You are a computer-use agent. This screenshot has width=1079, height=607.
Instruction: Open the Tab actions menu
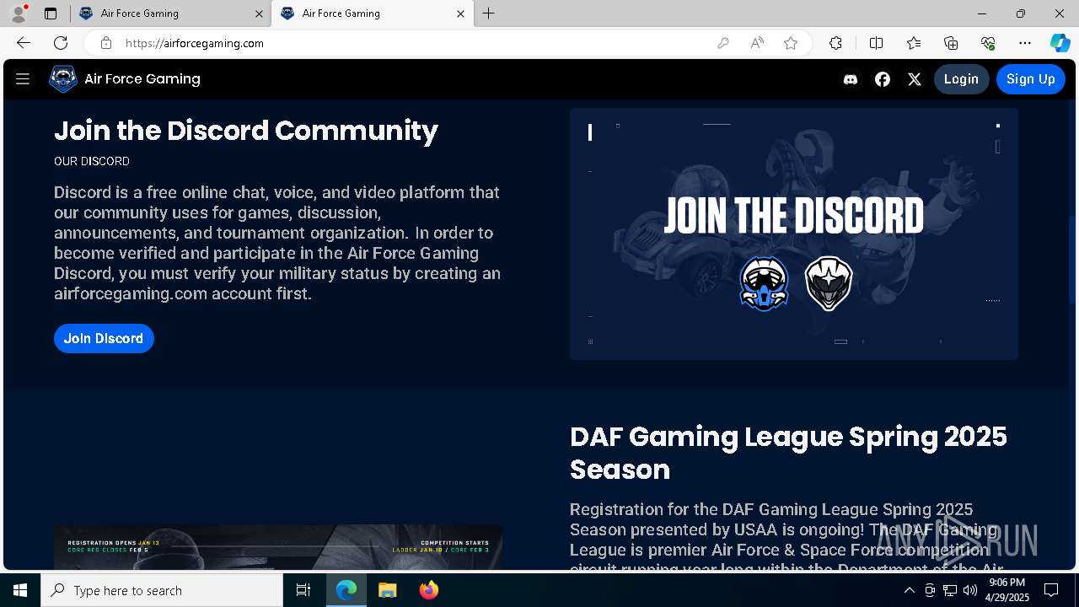[51, 13]
